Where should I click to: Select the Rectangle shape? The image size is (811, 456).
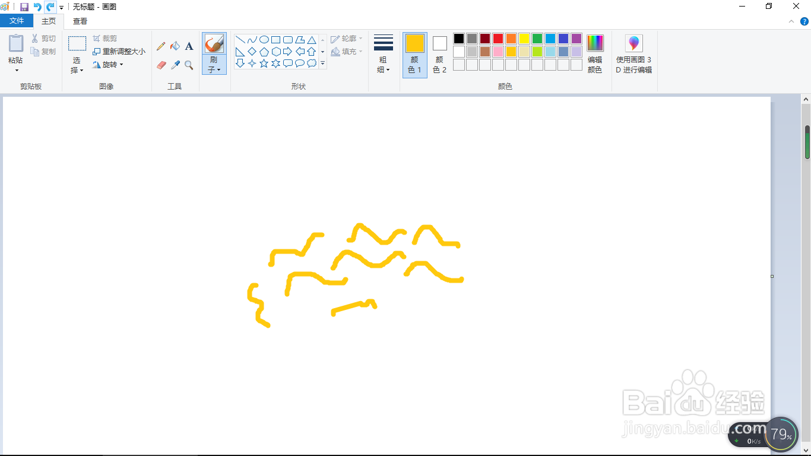point(276,40)
